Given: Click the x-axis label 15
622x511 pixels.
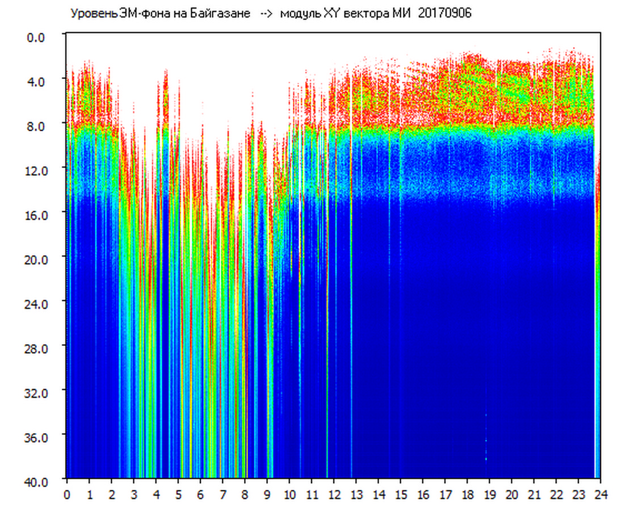Looking at the screenshot, I should click(x=401, y=494).
